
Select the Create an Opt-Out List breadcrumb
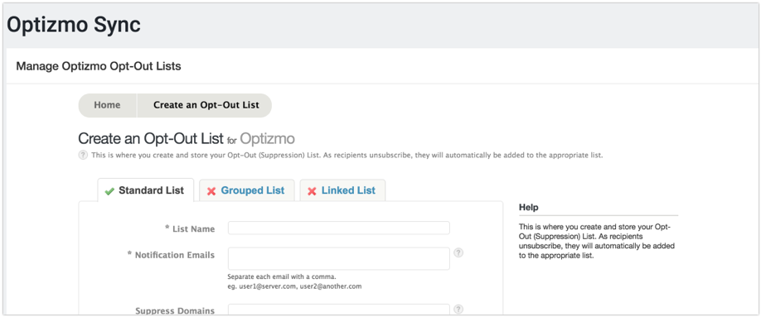(206, 105)
